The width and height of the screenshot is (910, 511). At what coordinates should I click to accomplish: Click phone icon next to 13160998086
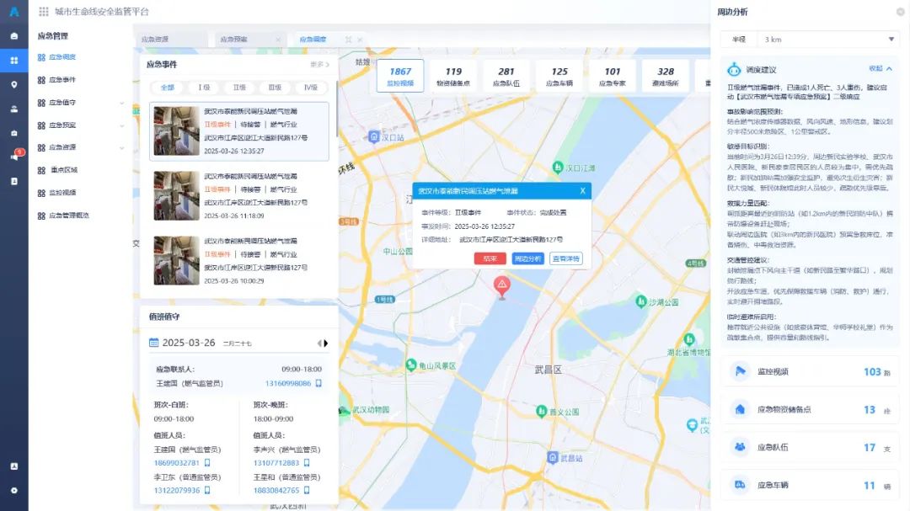point(318,384)
